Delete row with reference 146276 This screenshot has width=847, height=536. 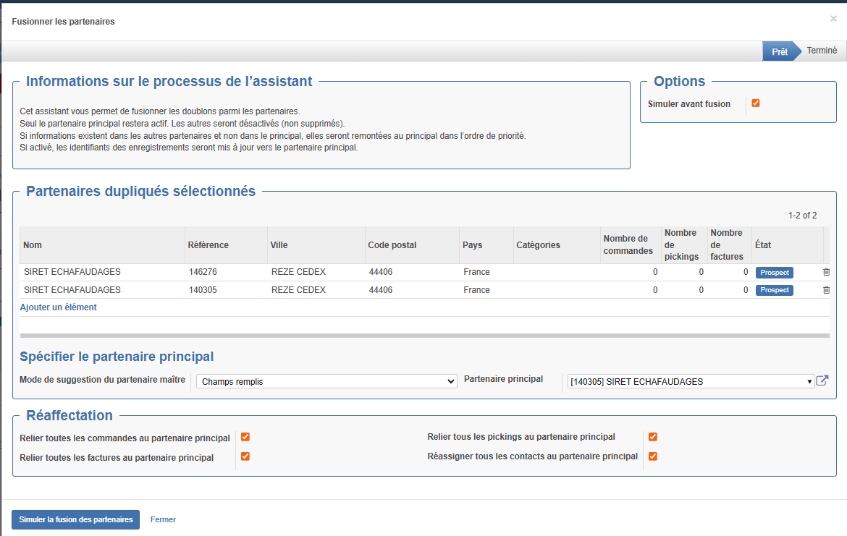click(x=826, y=272)
